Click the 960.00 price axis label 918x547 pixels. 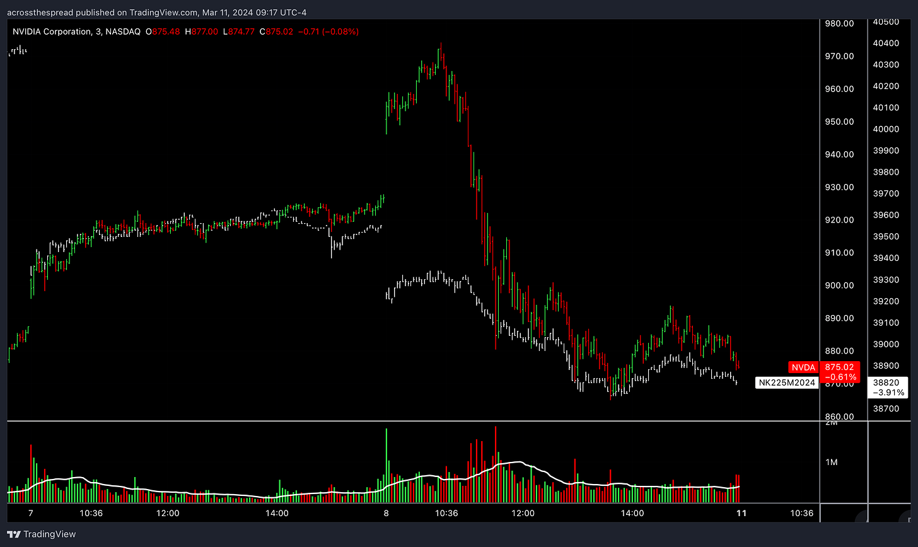pyautogui.click(x=840, y=89)
